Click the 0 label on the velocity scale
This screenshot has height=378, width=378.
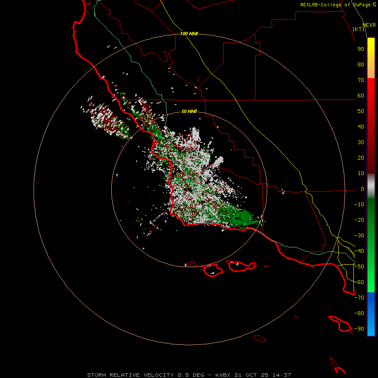tap(362, 189)
